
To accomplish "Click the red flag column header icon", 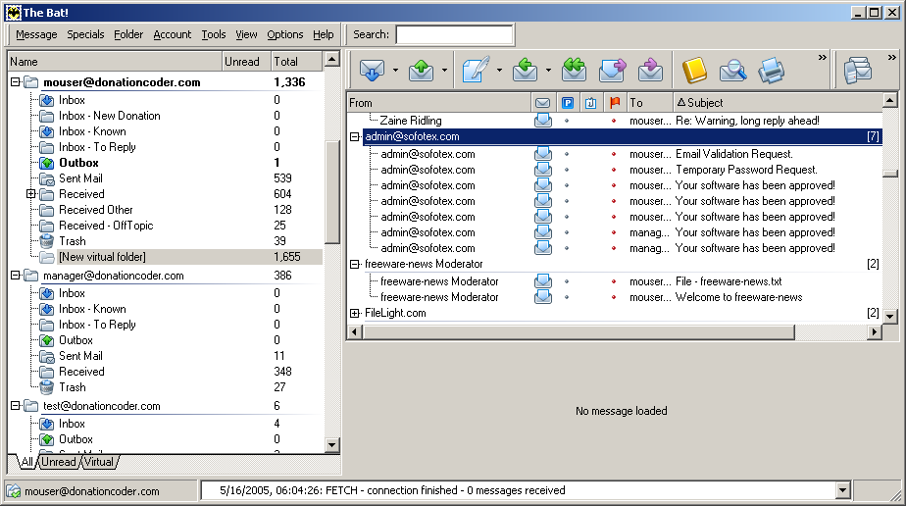I will 615,103.
